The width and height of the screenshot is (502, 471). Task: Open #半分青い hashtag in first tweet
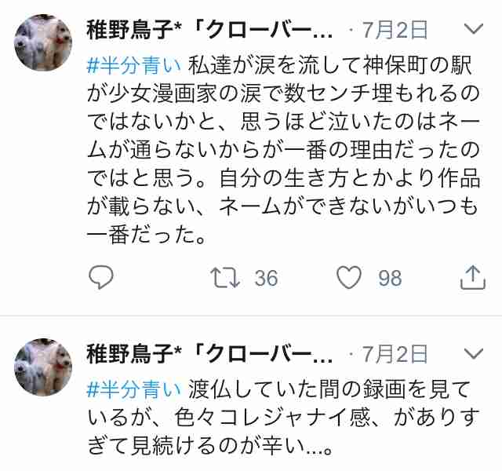point(134,65)
